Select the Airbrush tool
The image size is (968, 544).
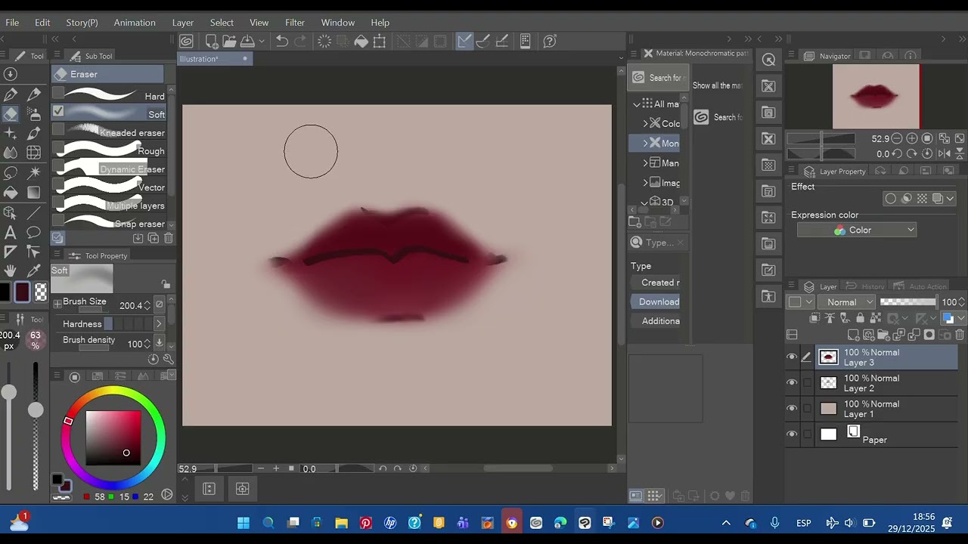(x=34, y=114)
